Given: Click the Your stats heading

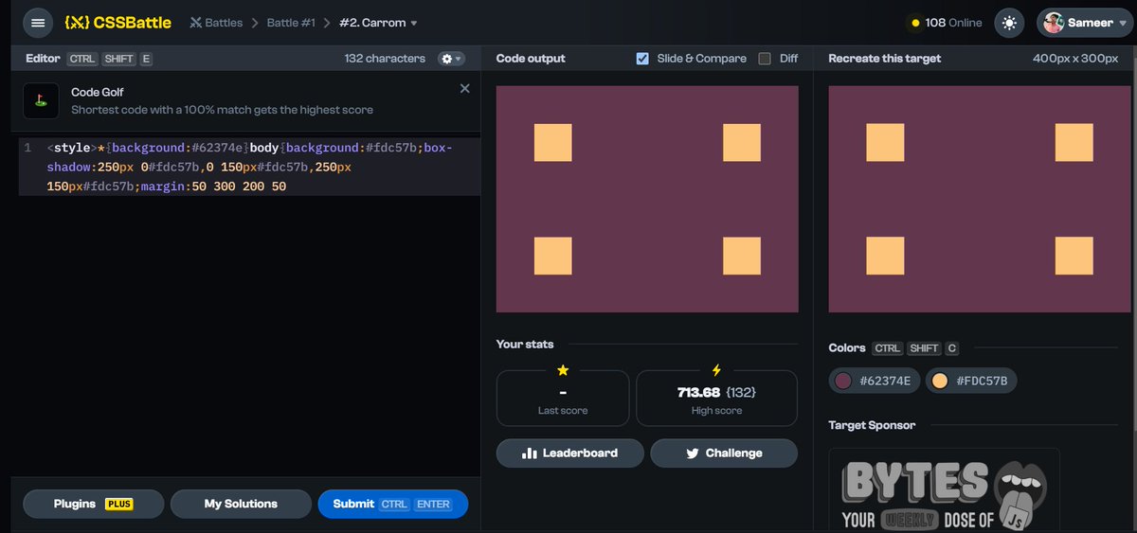Looking at the screenshot, I should click(x=525, y=345).
